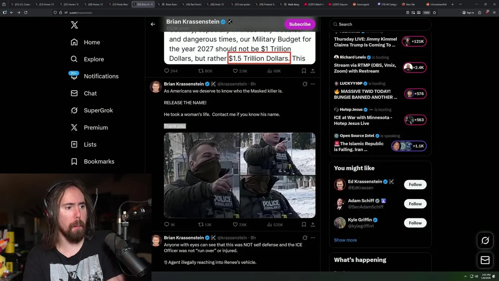Screen dimensions: 499x281
Task: Switch to the Grok / X browser tab
Action: pyautogui.click(x=216, y=4)
